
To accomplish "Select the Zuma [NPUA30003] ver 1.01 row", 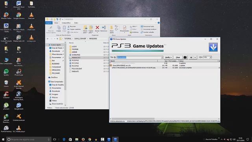I will (x=165, y=65).
